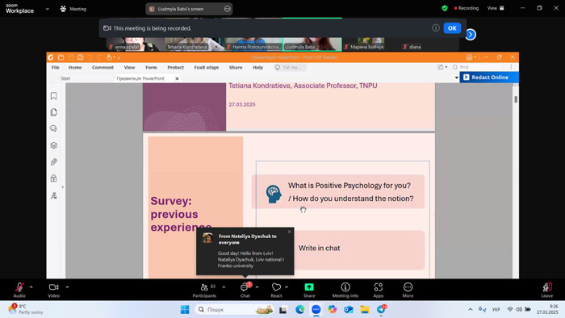Toggle keyboard language УКР in system tray

[x=496, y=309]
